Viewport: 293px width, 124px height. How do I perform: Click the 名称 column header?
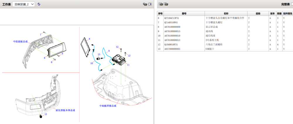226,14
